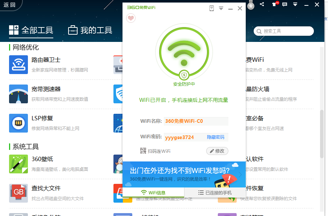Go back with 返回 button

[9, 5]
